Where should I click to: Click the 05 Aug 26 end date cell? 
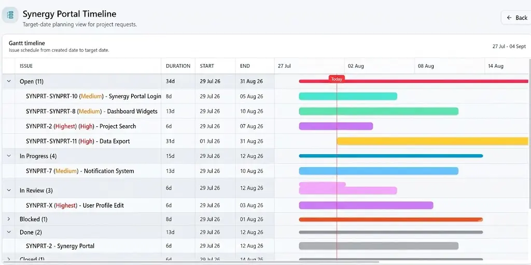click(x=251, y=96)
